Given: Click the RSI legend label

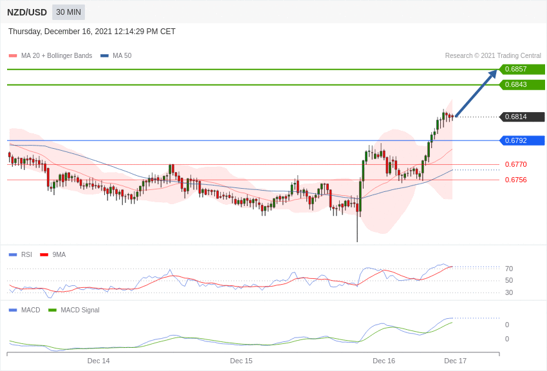Looking at the screenshot, I should pos(26,254).
